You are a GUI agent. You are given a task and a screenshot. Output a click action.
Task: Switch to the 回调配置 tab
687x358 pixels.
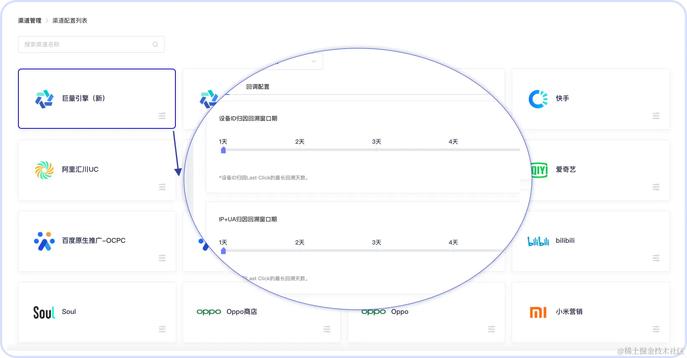pyautogui.click(x=258, y=87)
